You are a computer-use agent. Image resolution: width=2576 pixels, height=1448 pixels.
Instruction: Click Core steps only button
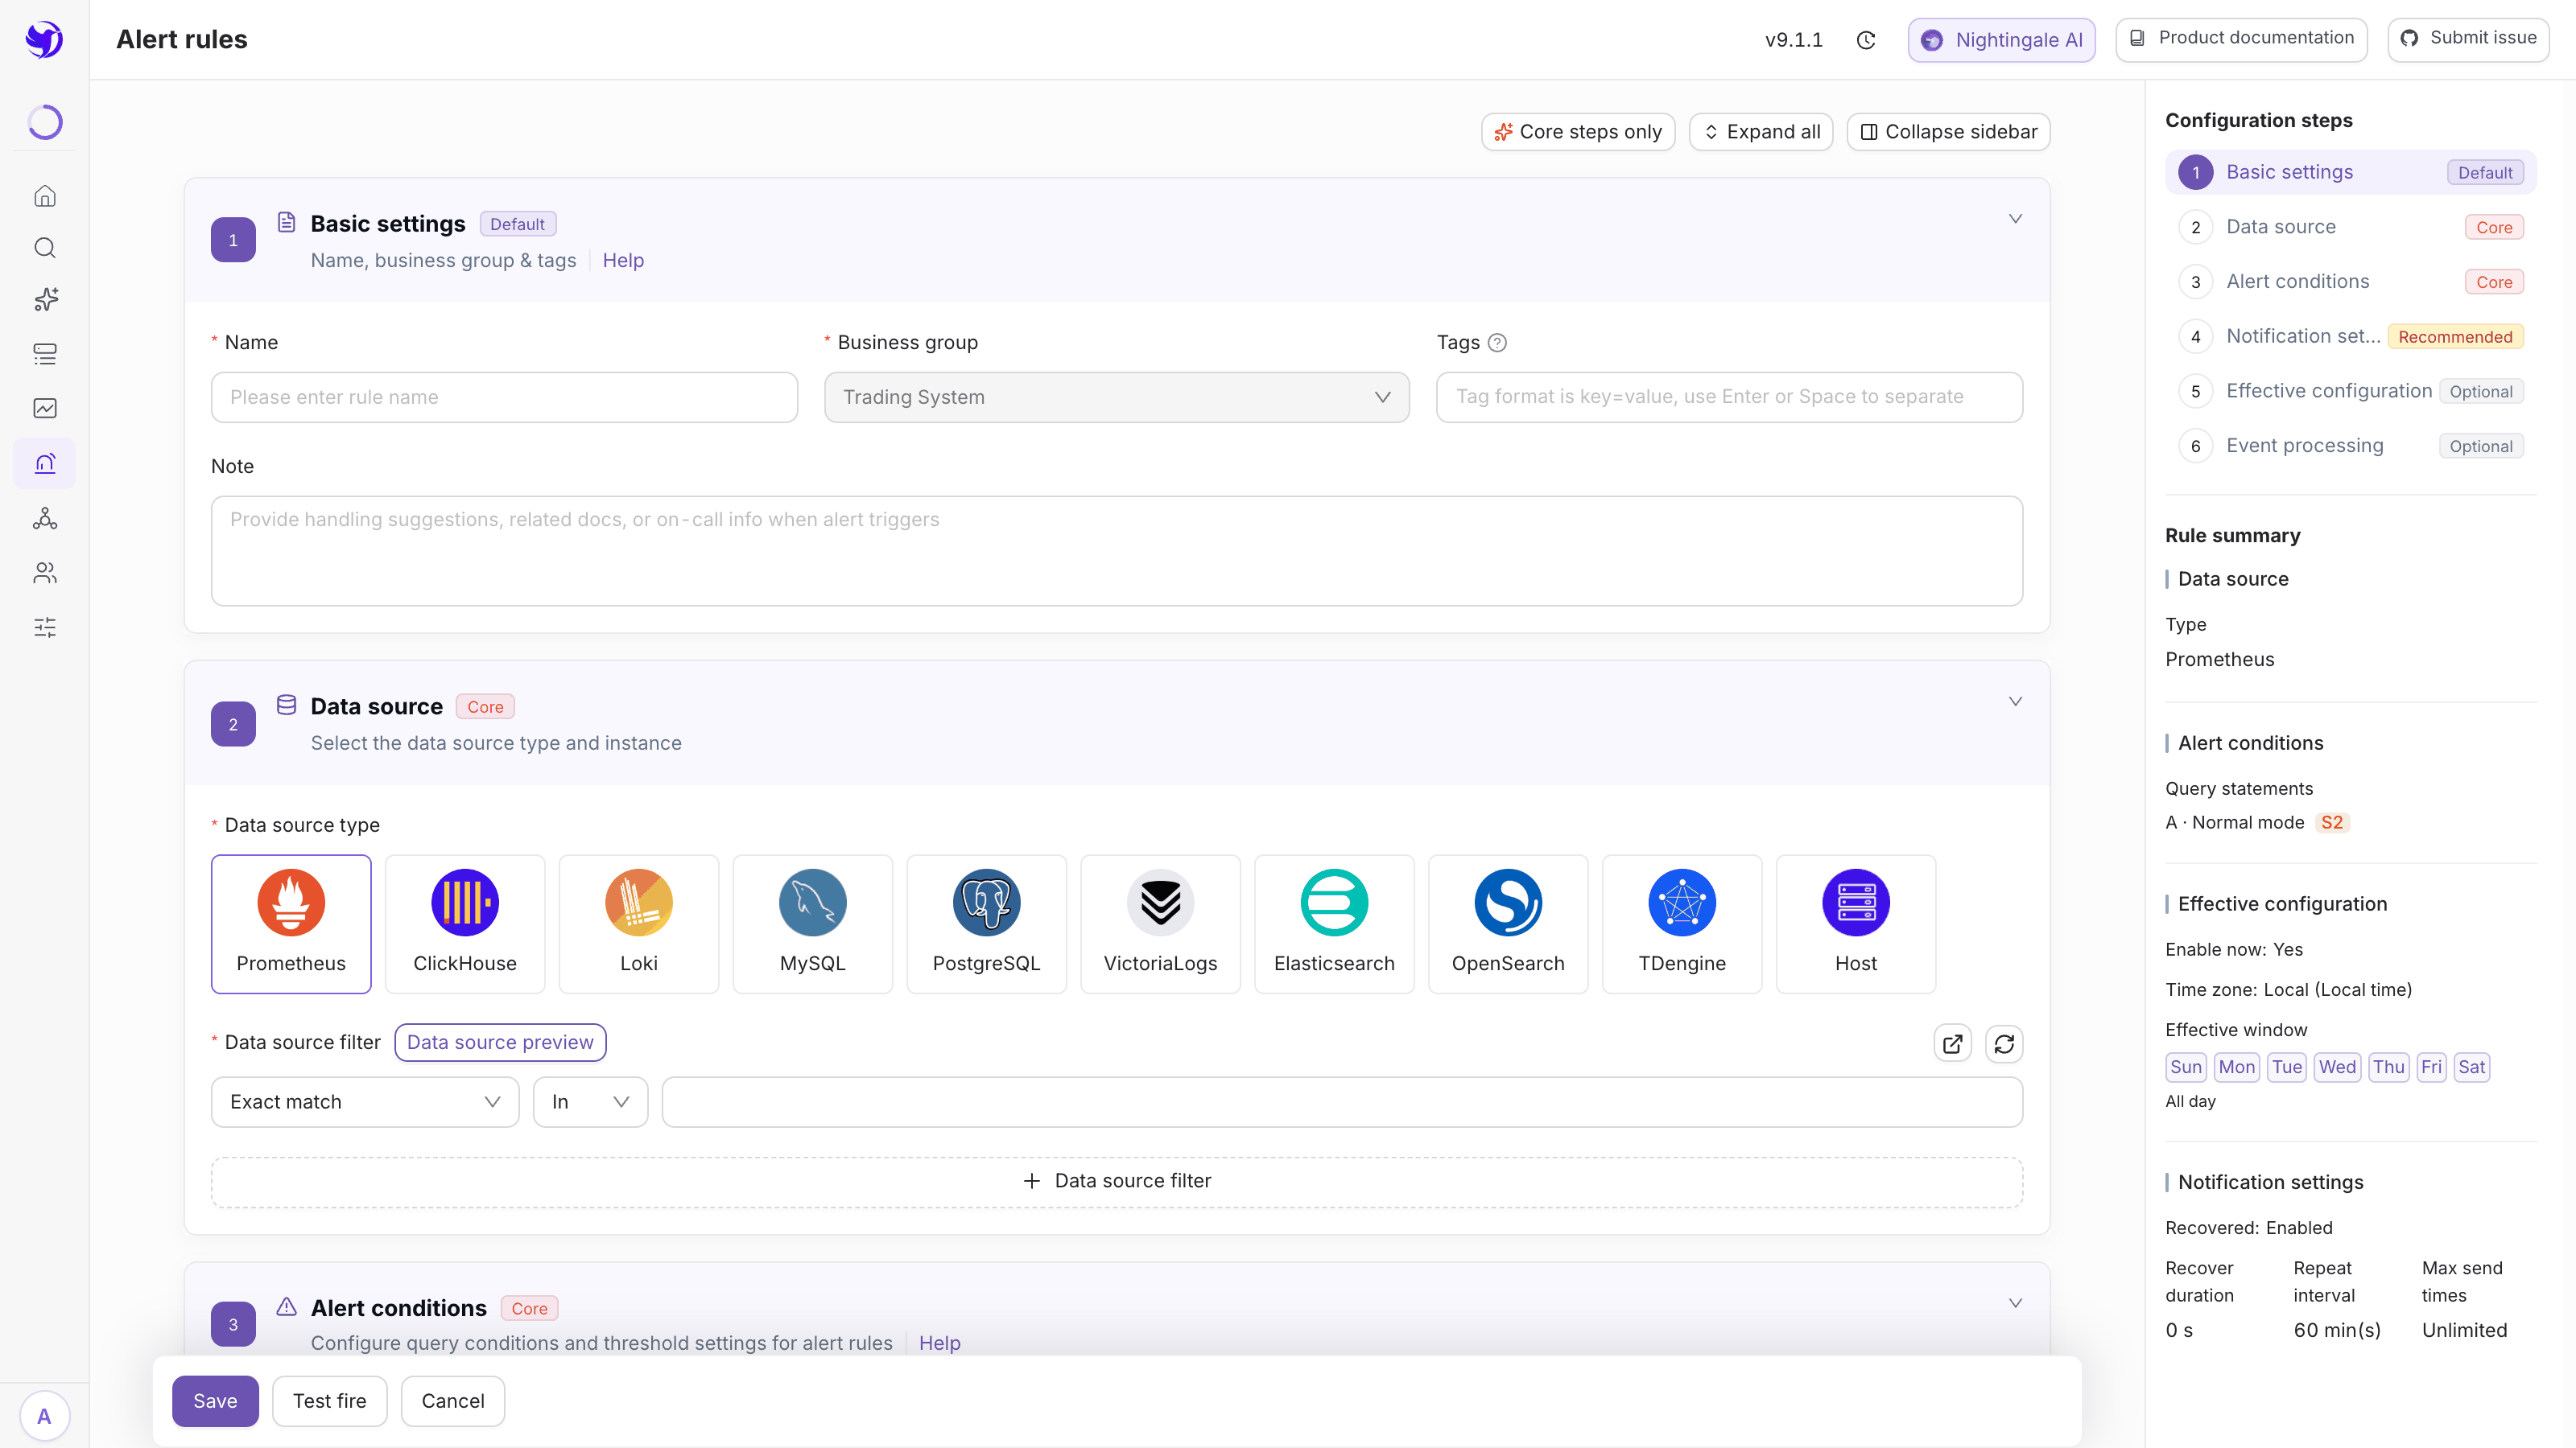pos(1578,132)
